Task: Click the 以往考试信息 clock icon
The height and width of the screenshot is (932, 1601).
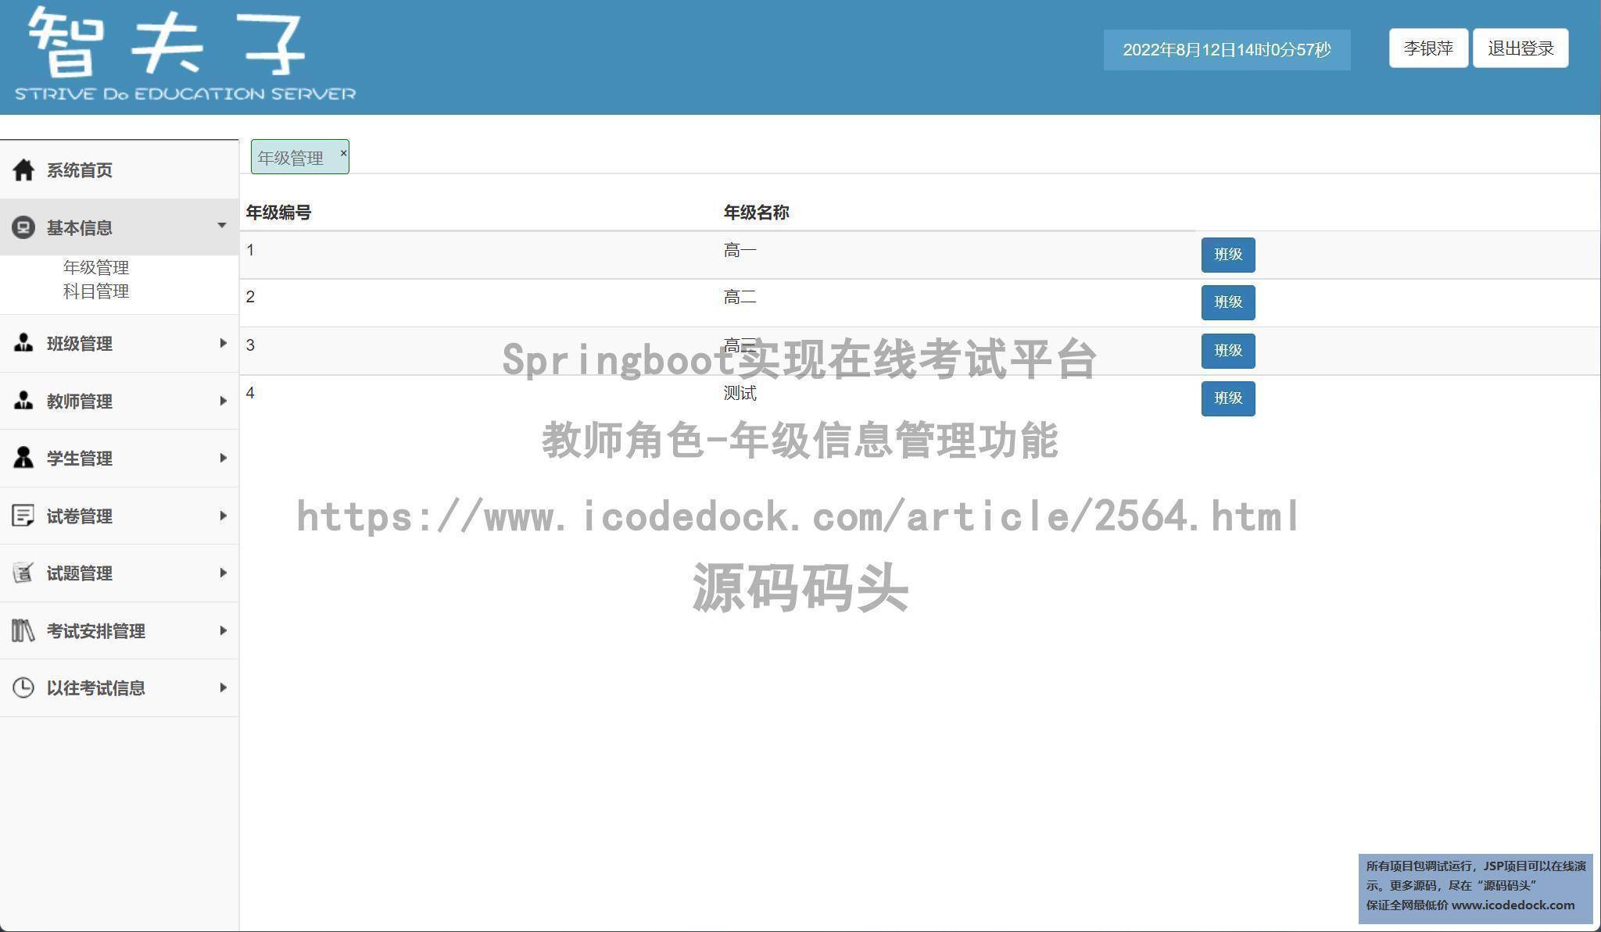Action: click(x=23, y=687)
